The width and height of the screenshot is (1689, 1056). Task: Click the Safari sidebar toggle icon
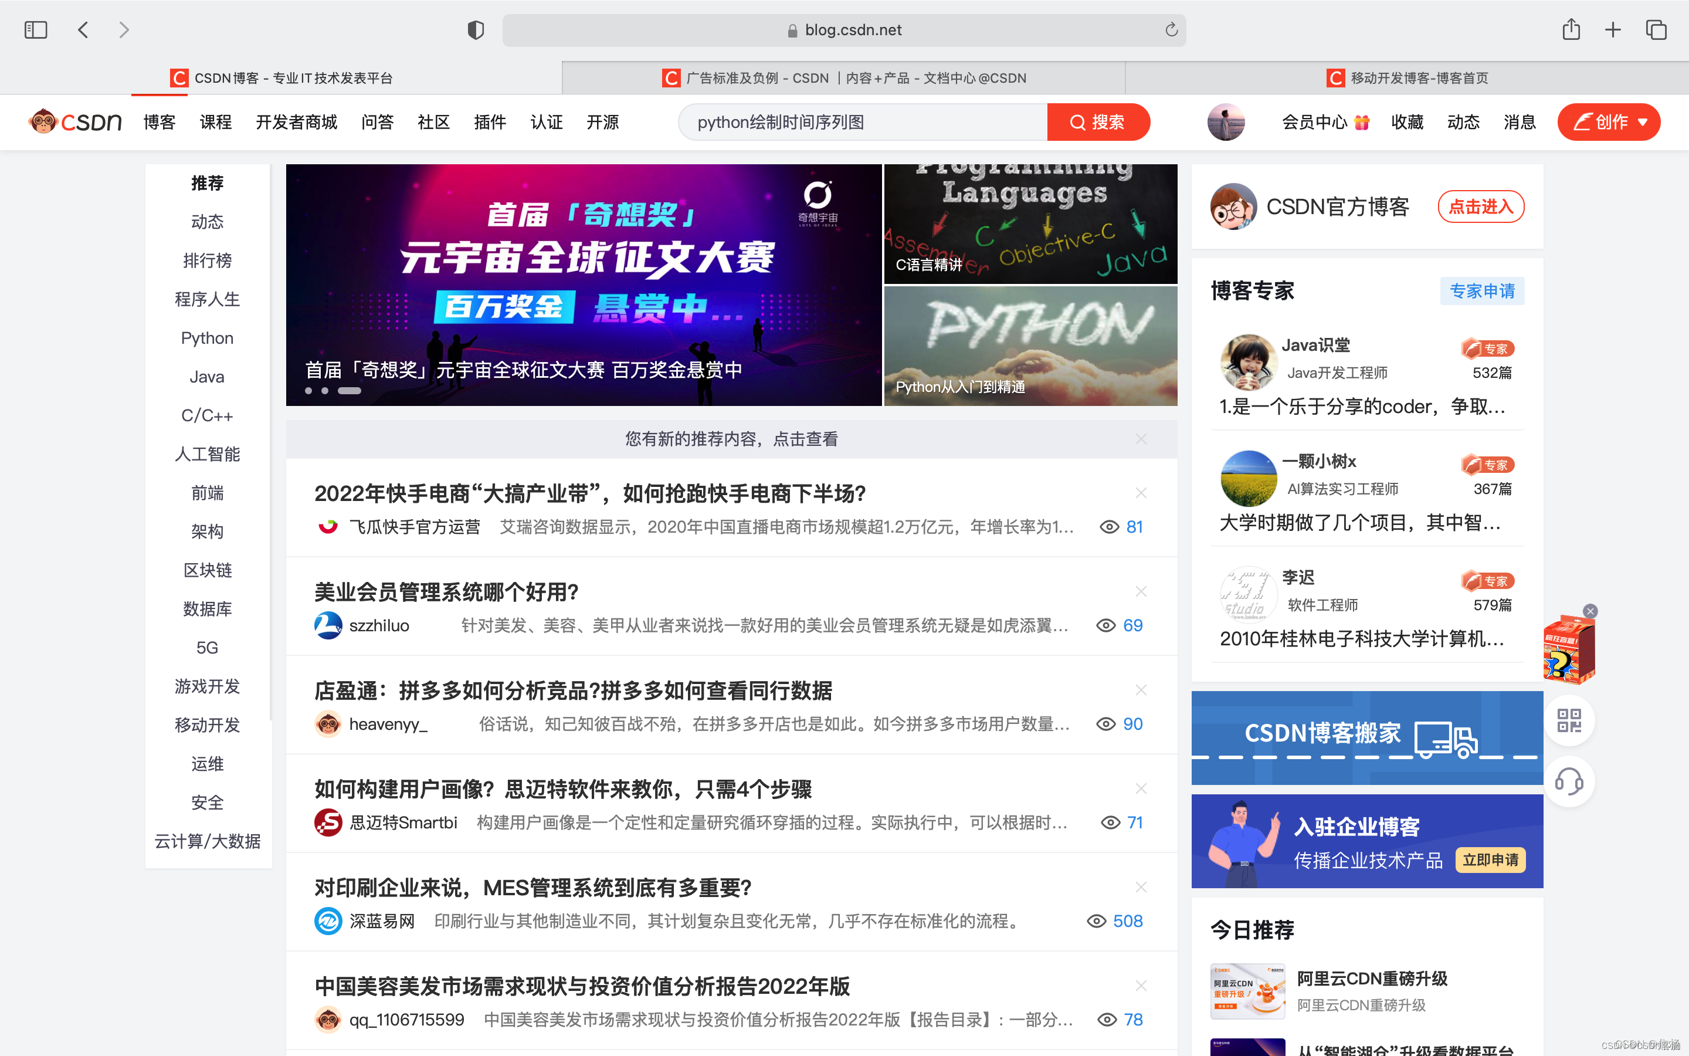[x=36, y=30]
